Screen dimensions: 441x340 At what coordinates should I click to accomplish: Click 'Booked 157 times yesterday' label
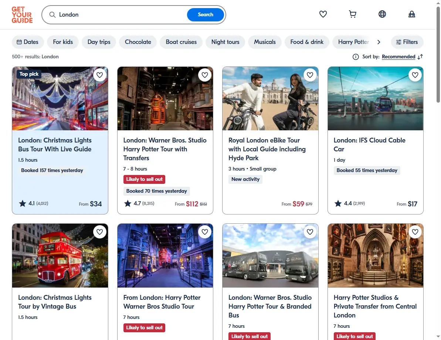point(52,171)
